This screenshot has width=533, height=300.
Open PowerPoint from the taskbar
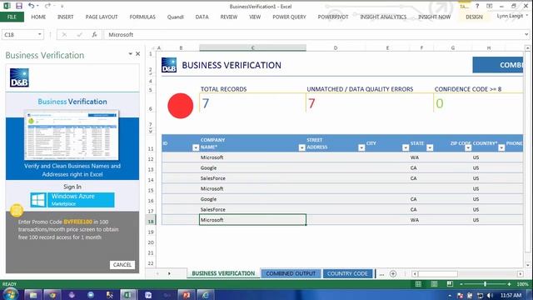tap(186, 295)
